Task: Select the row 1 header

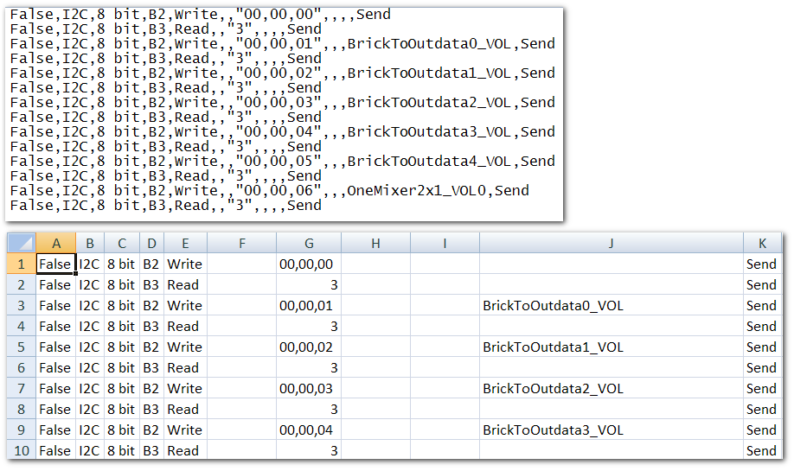Action: 21,264
